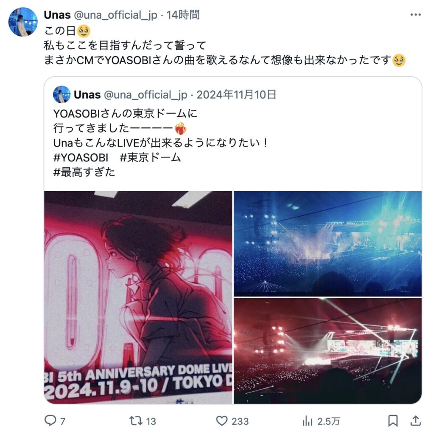Viewport: 433px width, 435px height.
Task: View the blue-lit concert arena photo
Action: [x=328, y=244]
